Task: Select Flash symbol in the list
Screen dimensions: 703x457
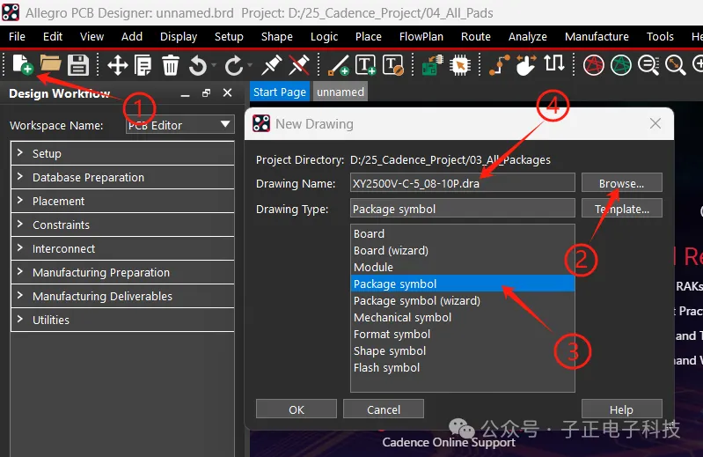Action: point(462,367)
